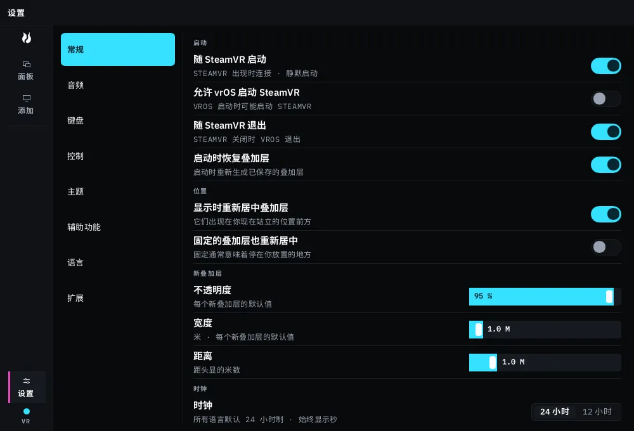Open the 扩展 settings tab
Image resolution: width=634 pixels, height=431 pixels.
pyautogui.click(x=118, y=299)
